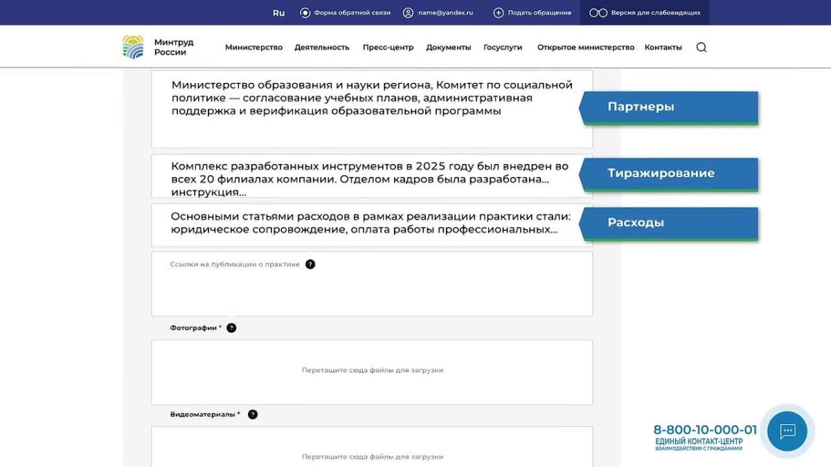Open the Контакты menu
This screenshot has height=467, width=831.
[663, 47]
